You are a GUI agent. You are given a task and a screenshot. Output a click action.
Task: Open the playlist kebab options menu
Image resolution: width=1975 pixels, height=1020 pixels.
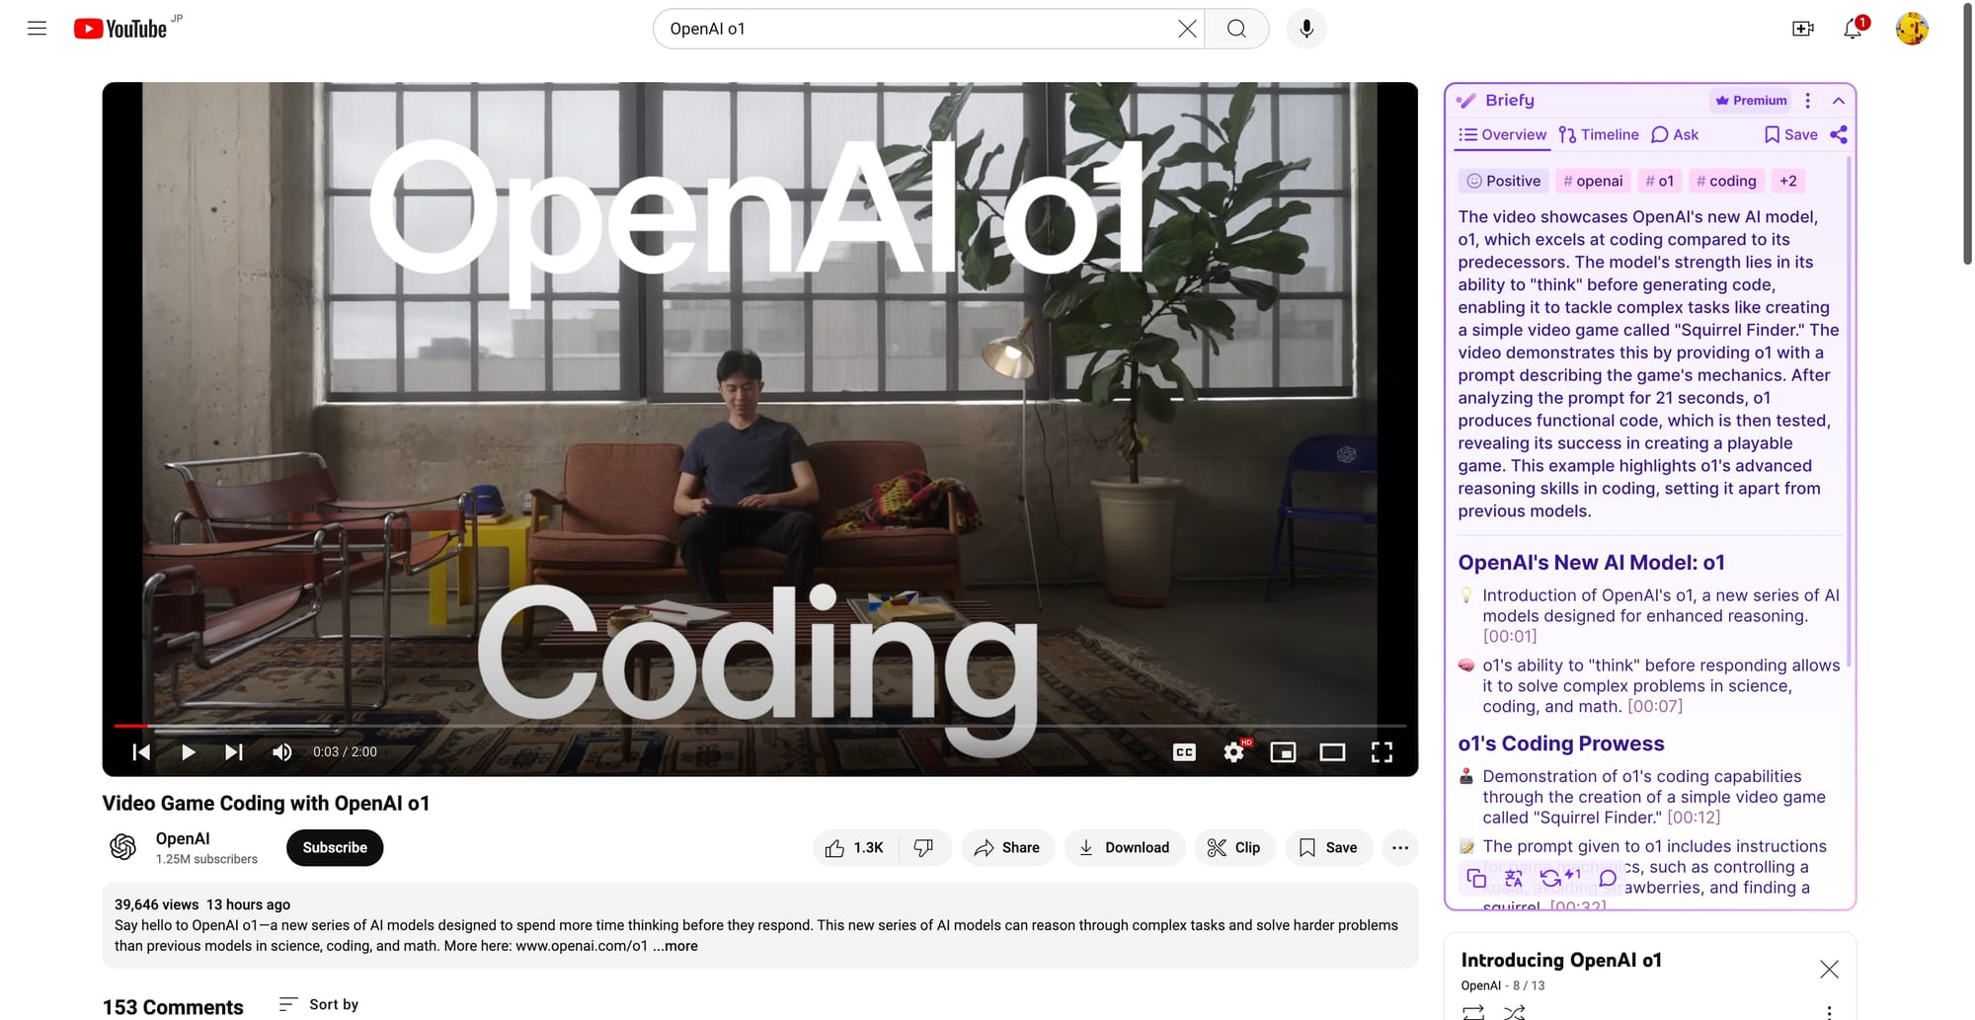coord(1829,1011)
